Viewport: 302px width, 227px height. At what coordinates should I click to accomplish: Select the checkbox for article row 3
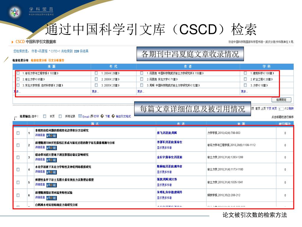tap(18, 157)
